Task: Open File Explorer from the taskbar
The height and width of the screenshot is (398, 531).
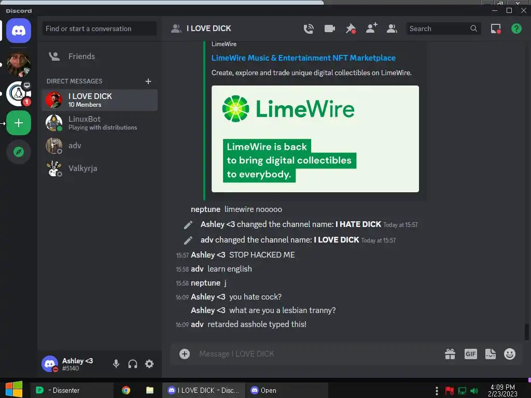Action: [149, 390]
